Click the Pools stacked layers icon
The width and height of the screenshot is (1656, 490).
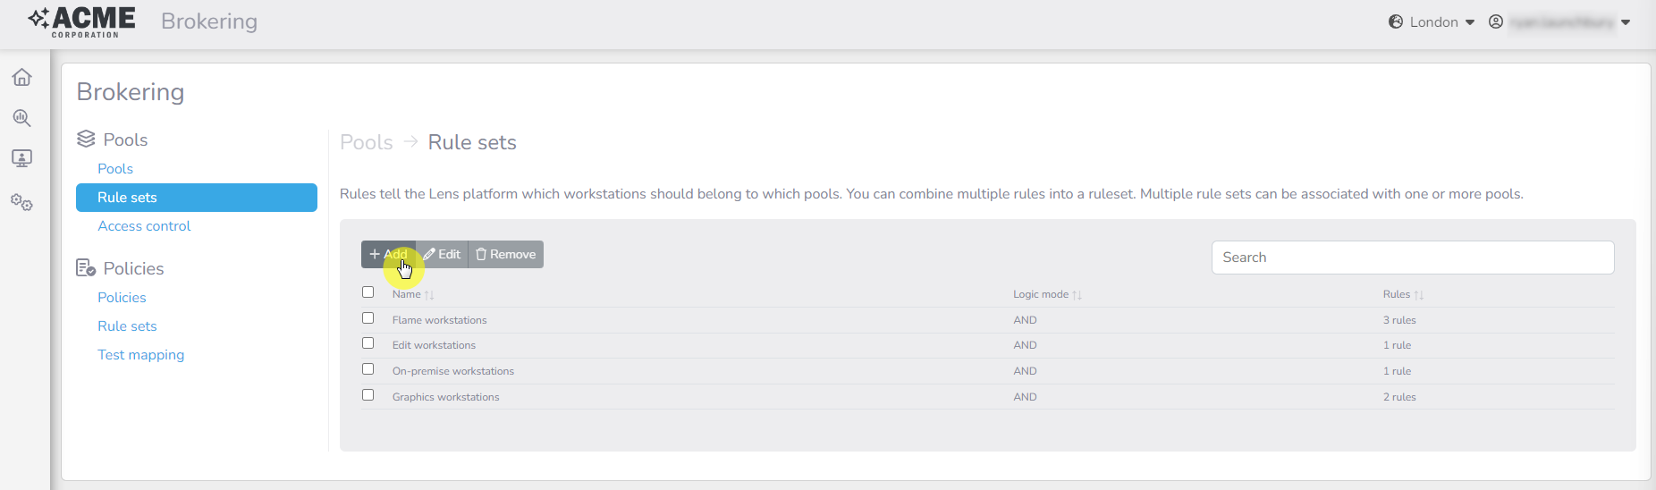(x=86, y=139)
